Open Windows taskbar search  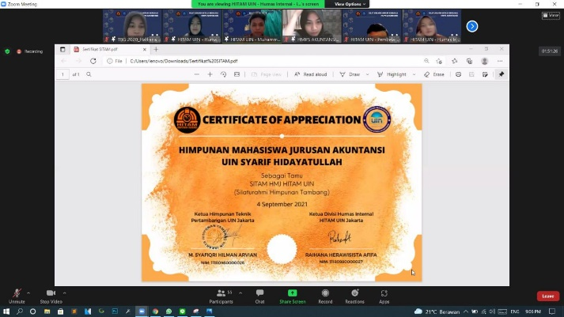pyautogui.click(x=20, y=311)
